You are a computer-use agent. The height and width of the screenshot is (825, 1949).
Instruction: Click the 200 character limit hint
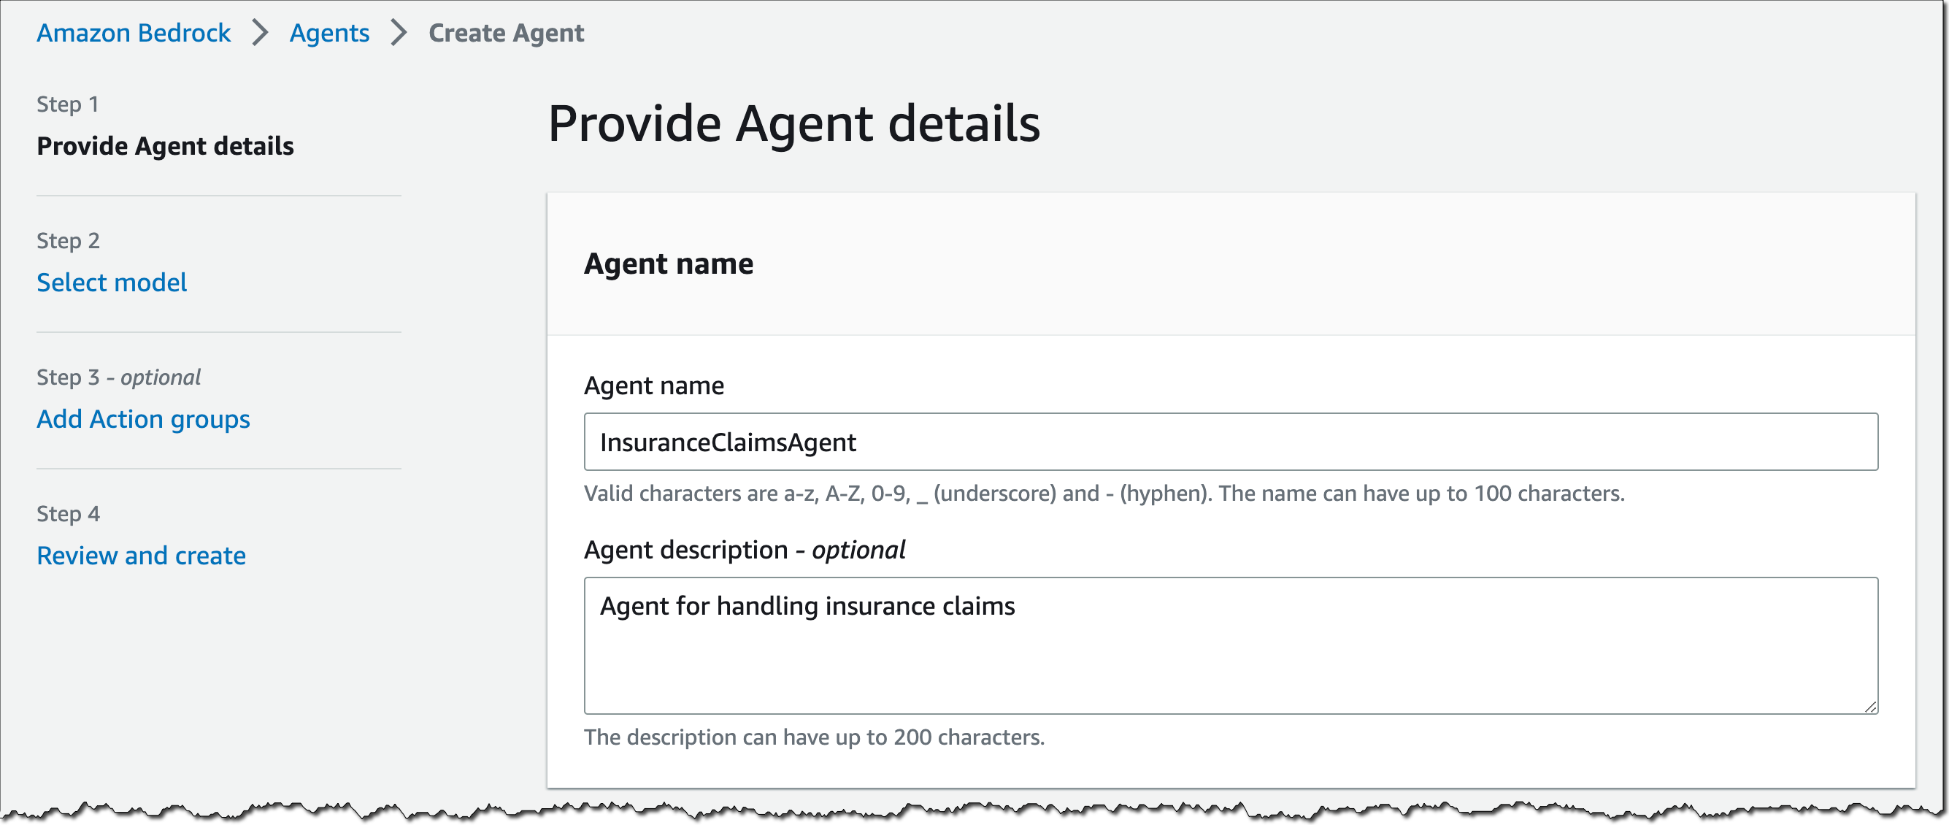814,736
